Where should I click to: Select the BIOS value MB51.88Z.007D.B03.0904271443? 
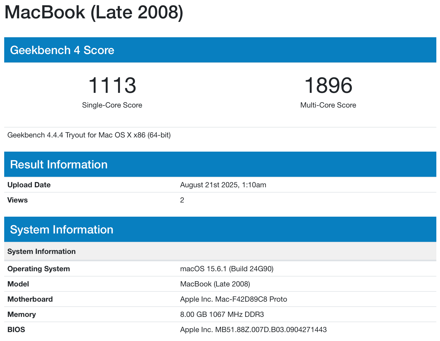click(254, 330)
